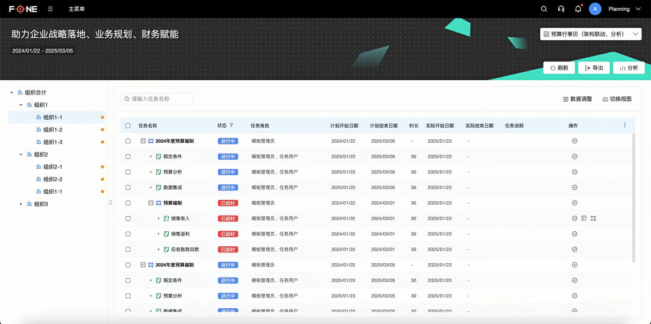Collapse the overdue 预算编制 task group
This screenshot has height=324, width=651.
pyautogui.click(x=151, y=203)
